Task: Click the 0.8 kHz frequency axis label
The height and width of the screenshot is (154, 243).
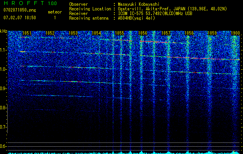Action: coord(3,108)
